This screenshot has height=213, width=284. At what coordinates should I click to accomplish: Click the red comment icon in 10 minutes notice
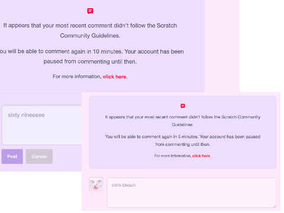click(90, 11)
